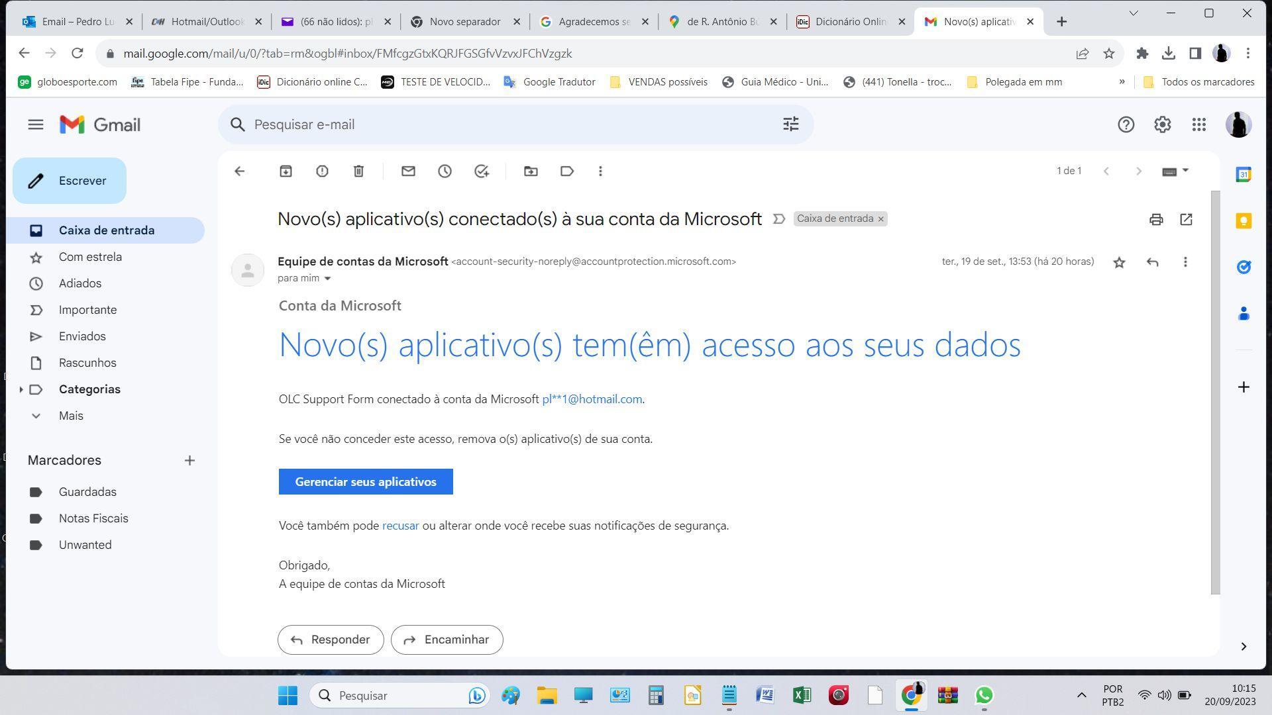The height and width of the screenshot is (715, 1272).
Task: Open Gmail support help icon
Action: click(x=1126, y=124)
